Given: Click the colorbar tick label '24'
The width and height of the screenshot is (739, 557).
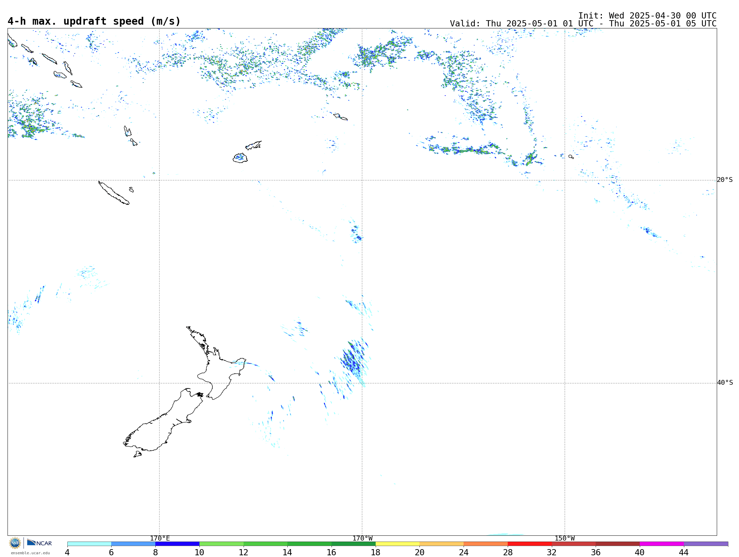Looking at the screenshot, I should click(464, 552).
